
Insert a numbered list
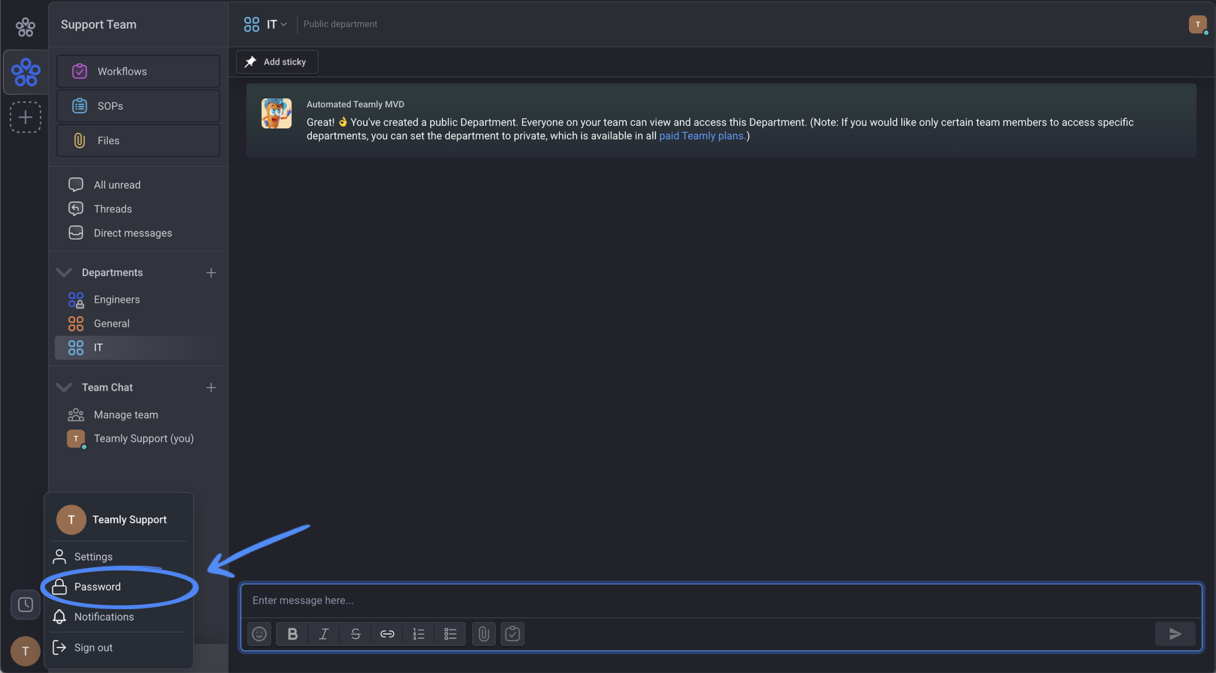[x=419, y=634]
